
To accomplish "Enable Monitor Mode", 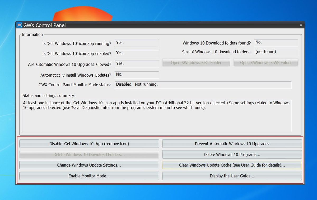I will pos(89,176).
